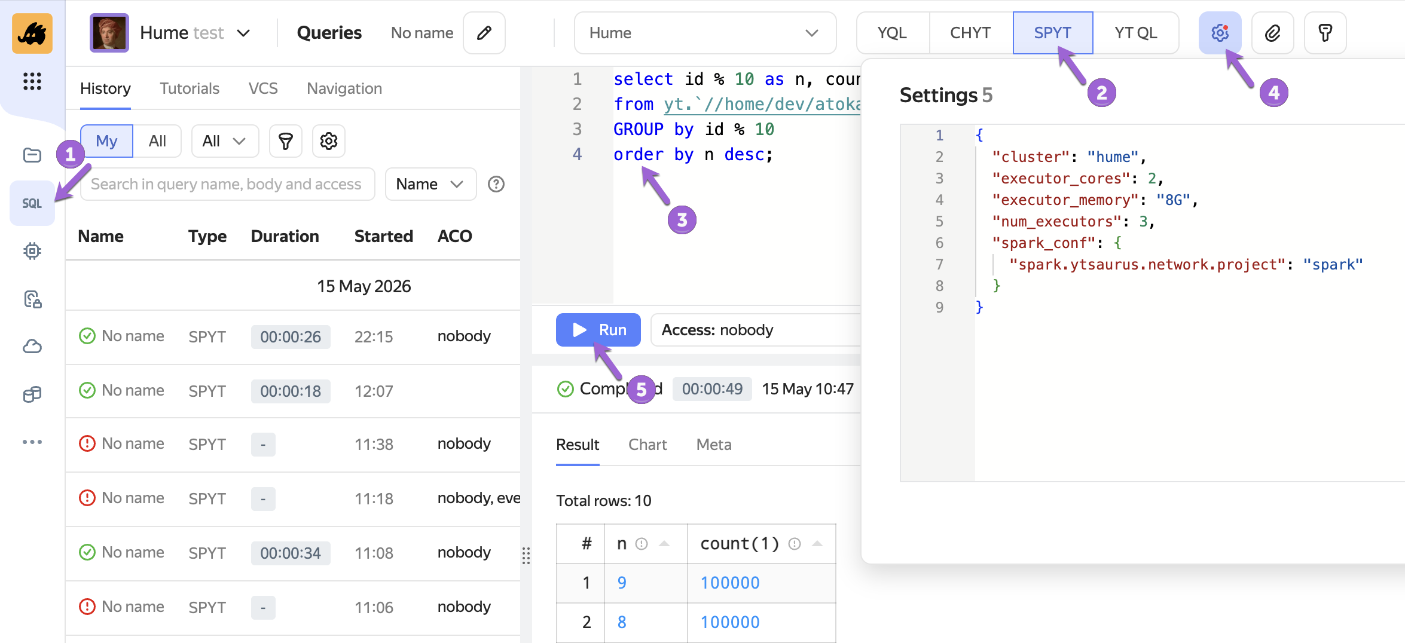Grab the panel splitter drag handle

click(526, 556)
